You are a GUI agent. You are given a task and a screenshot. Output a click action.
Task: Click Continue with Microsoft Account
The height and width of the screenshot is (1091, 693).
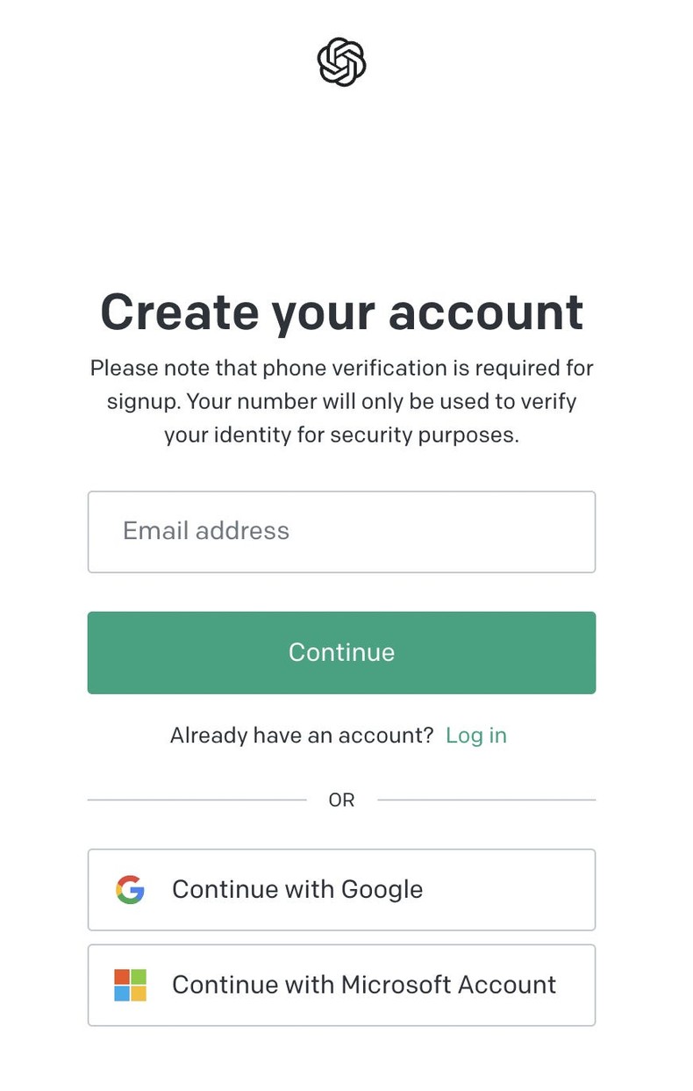pos(341,985)
